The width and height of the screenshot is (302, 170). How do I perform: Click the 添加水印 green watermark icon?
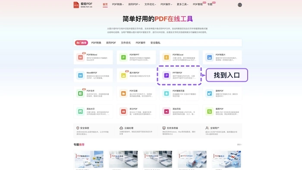(81, 111)
